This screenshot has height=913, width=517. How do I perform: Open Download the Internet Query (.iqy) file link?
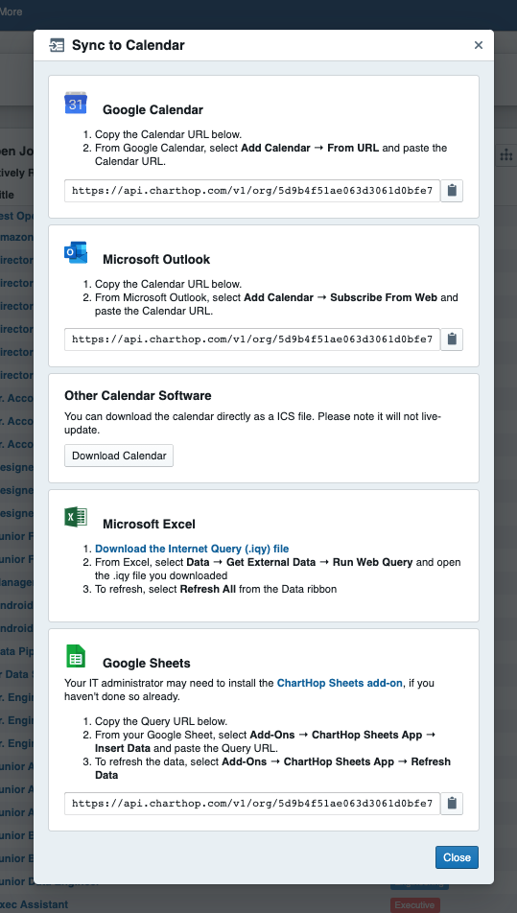tap(192, 549)
